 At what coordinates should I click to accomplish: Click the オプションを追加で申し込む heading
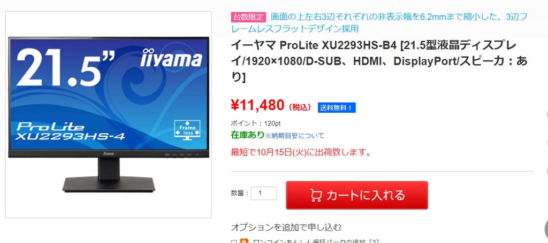[286, 228]
